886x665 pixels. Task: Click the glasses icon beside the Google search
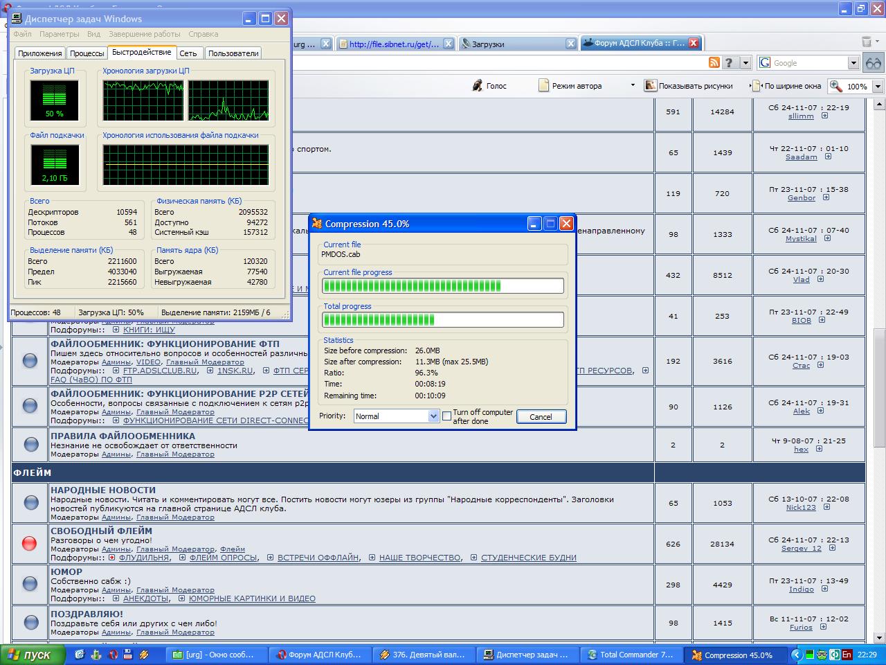click(x=874, y=63)
